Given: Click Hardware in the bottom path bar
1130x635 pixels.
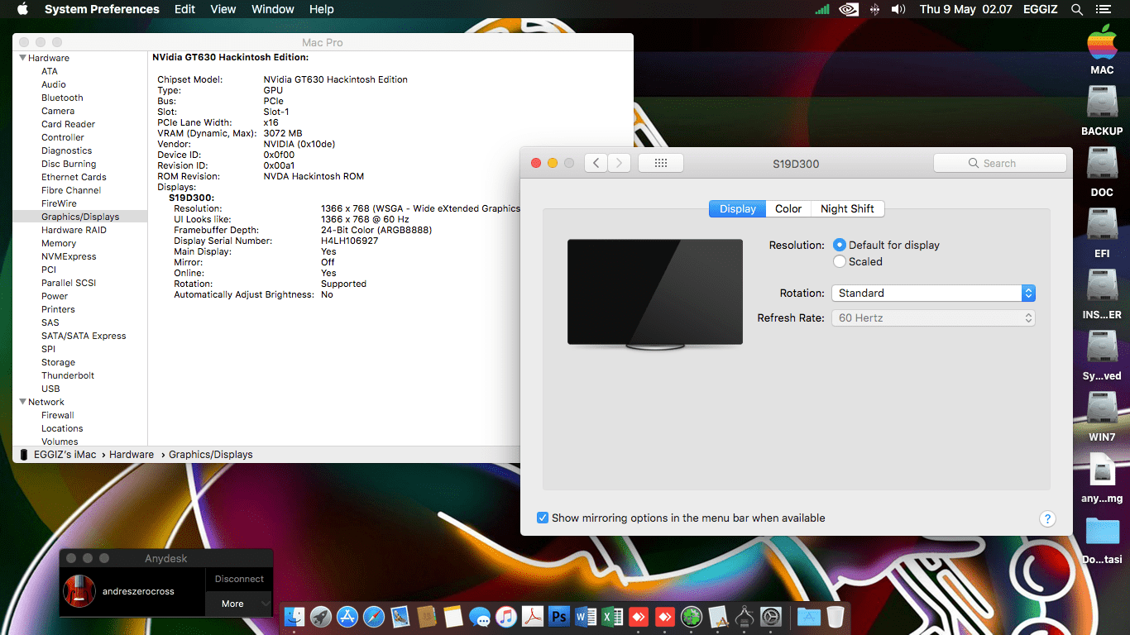Looking at the screenshot, I should (132, 455).
